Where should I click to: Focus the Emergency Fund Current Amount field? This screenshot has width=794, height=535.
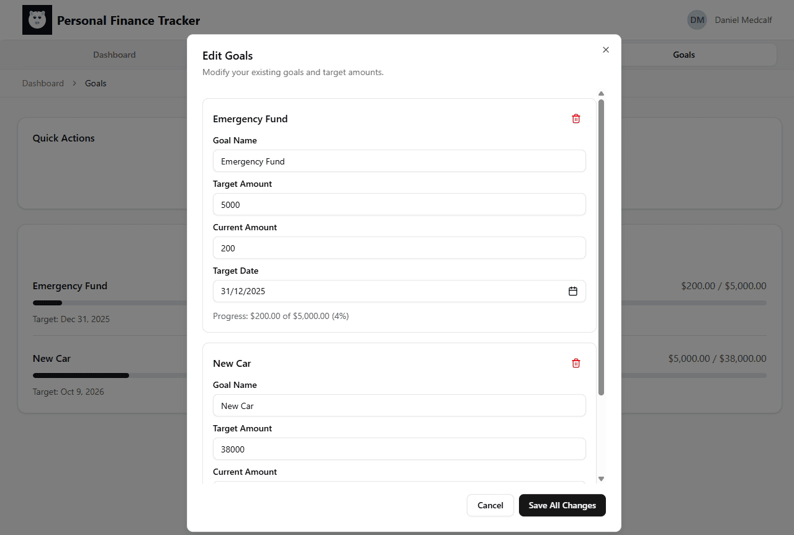point(399,248)
